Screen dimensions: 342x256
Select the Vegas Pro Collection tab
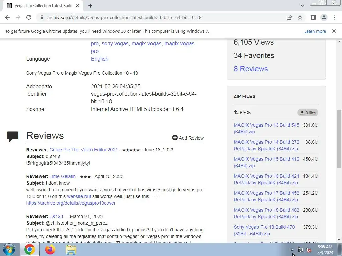pos(42,6)
